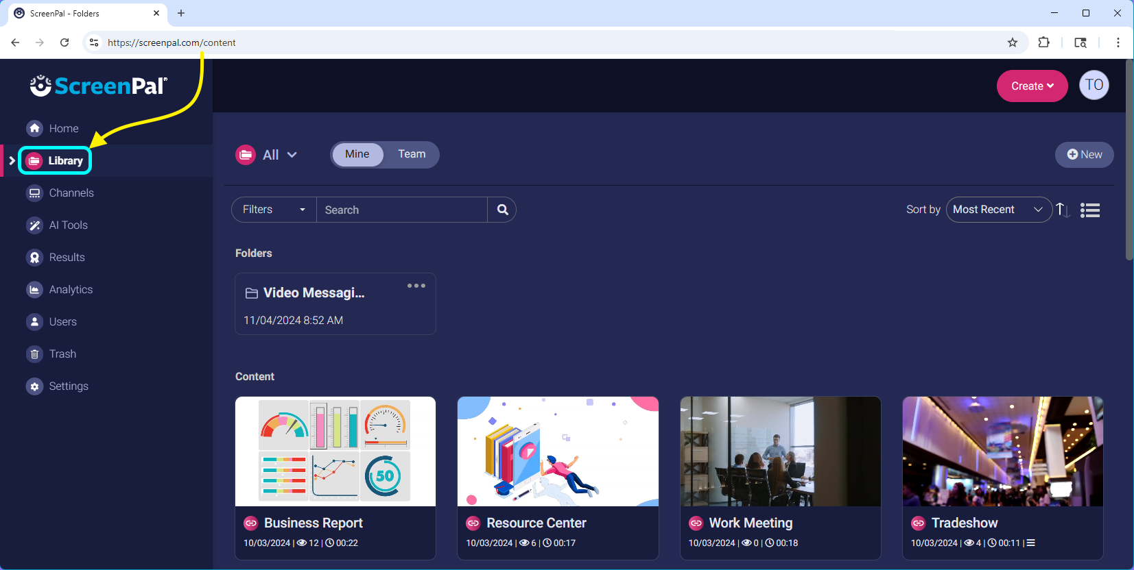Click the link icon beside Tradeshow
Screen dimensions: 1134x570
tap(918, 523)
